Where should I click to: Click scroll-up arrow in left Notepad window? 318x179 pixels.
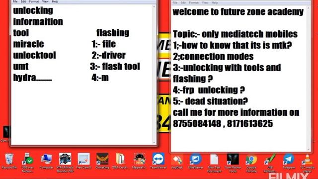[x=154, y=7]
